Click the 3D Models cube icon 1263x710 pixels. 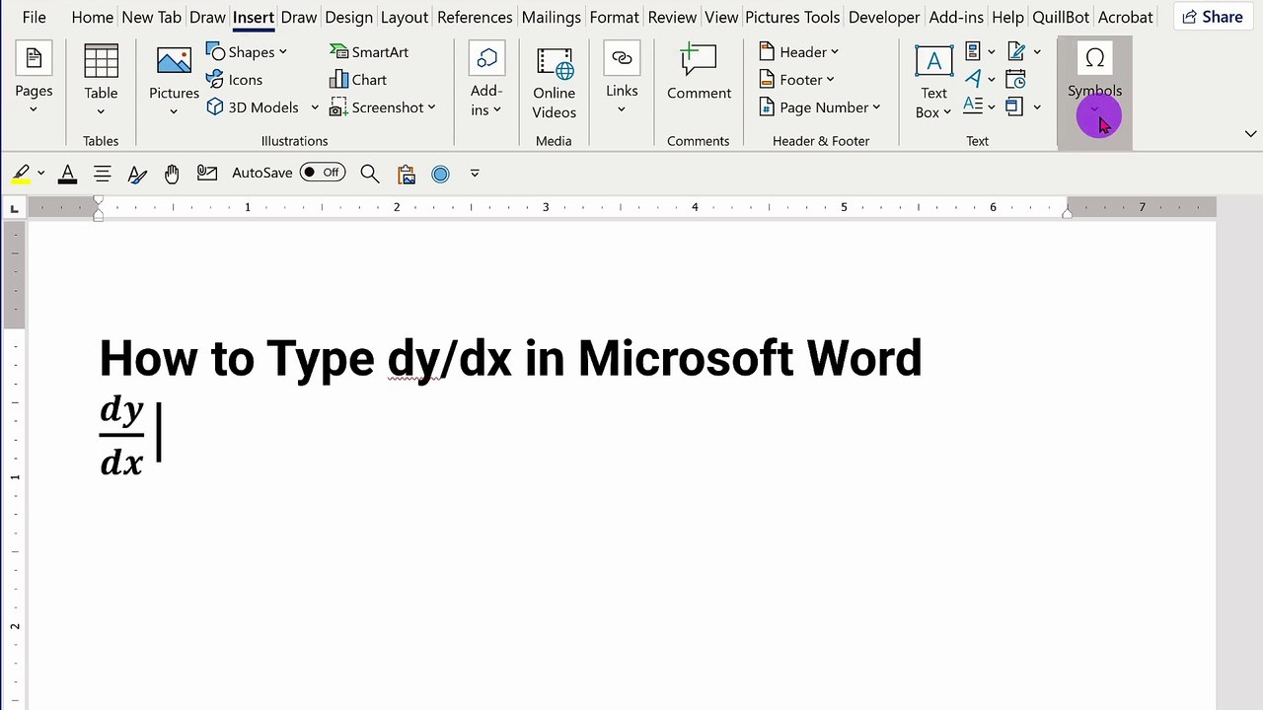[215, 107]
